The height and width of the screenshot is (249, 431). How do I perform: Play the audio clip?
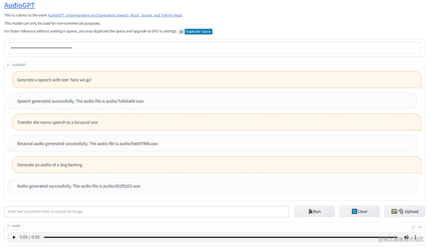tap(14, 237)
